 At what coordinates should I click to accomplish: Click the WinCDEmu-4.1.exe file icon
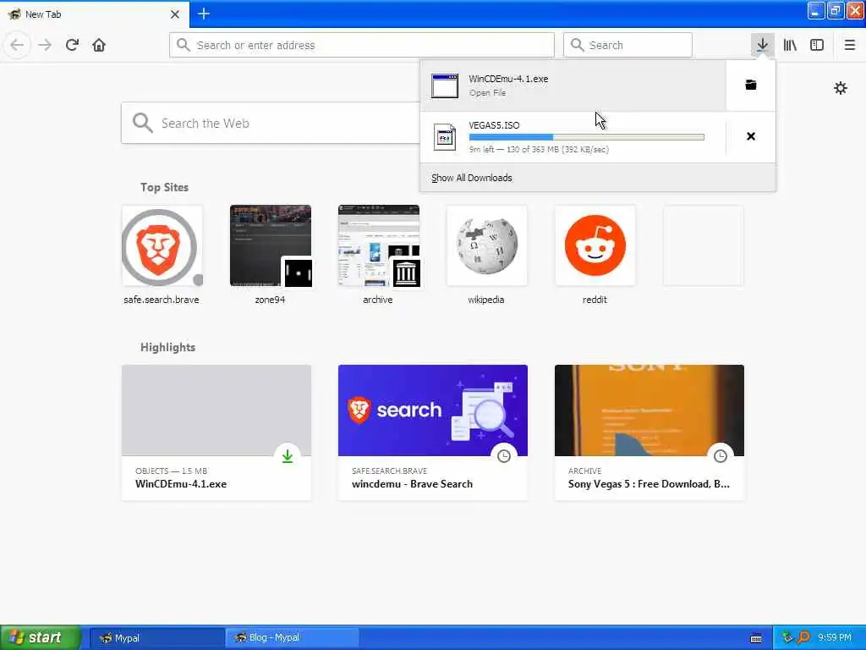445,85
